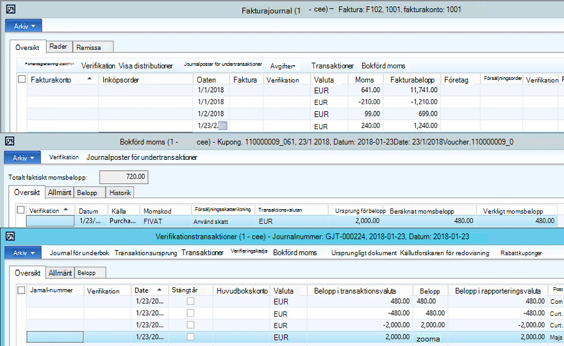Image resolution: width=564 pixels, height=346 pixels.
Task: Toggle Stängt år checkbox in the highlighted 2,000.00 row
Action: click(190, 336)
